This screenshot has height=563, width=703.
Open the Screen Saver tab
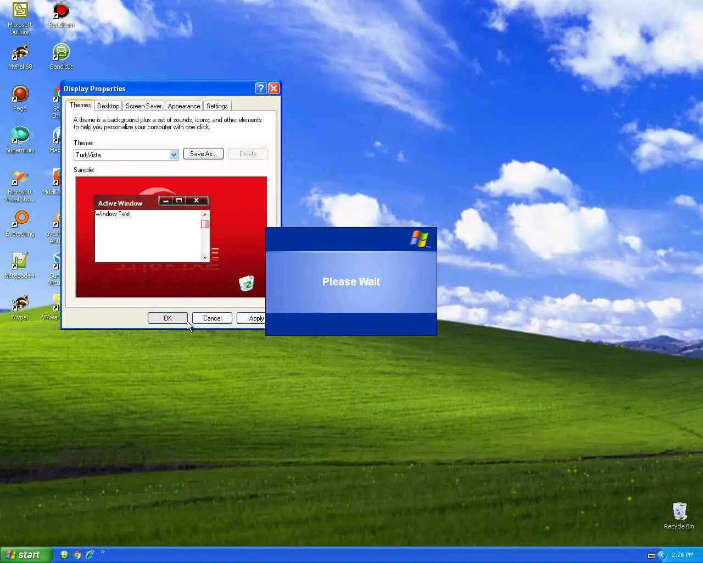coord(143,106)
